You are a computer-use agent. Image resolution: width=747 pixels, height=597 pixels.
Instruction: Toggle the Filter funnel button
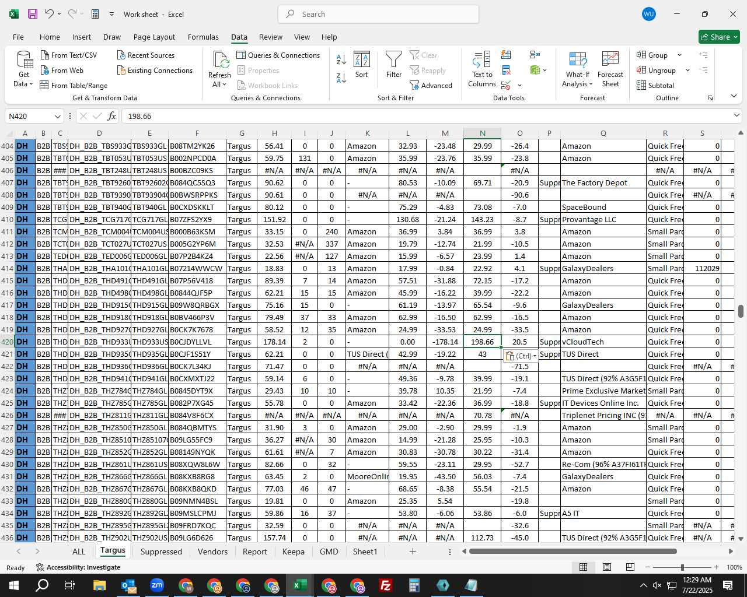point(394,65)
